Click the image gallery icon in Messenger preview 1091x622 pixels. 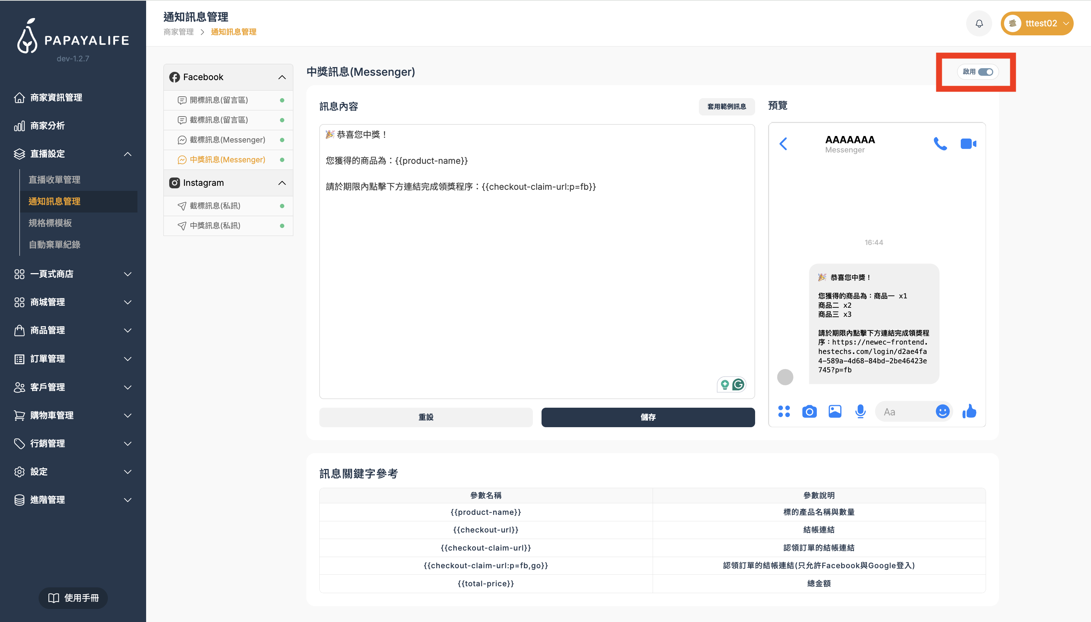[834, 411]
